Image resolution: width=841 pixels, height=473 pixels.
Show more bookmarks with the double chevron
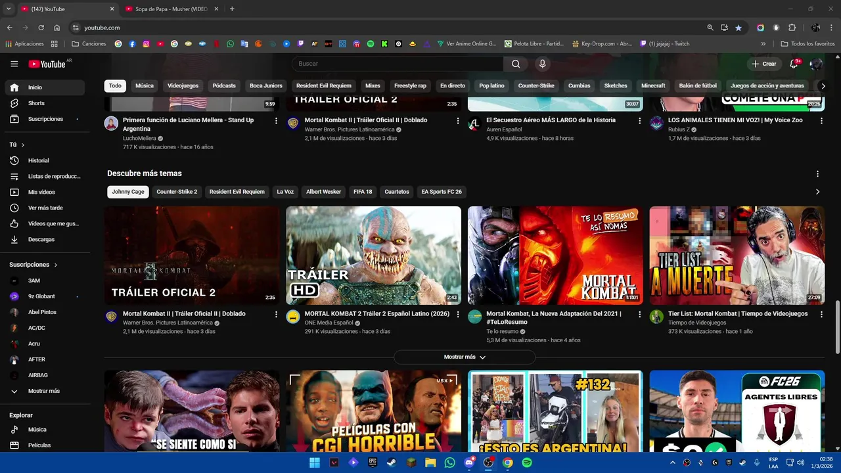click(763, 44)
